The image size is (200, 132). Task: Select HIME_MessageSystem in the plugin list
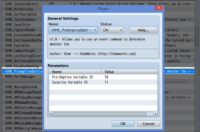(21, 87)
